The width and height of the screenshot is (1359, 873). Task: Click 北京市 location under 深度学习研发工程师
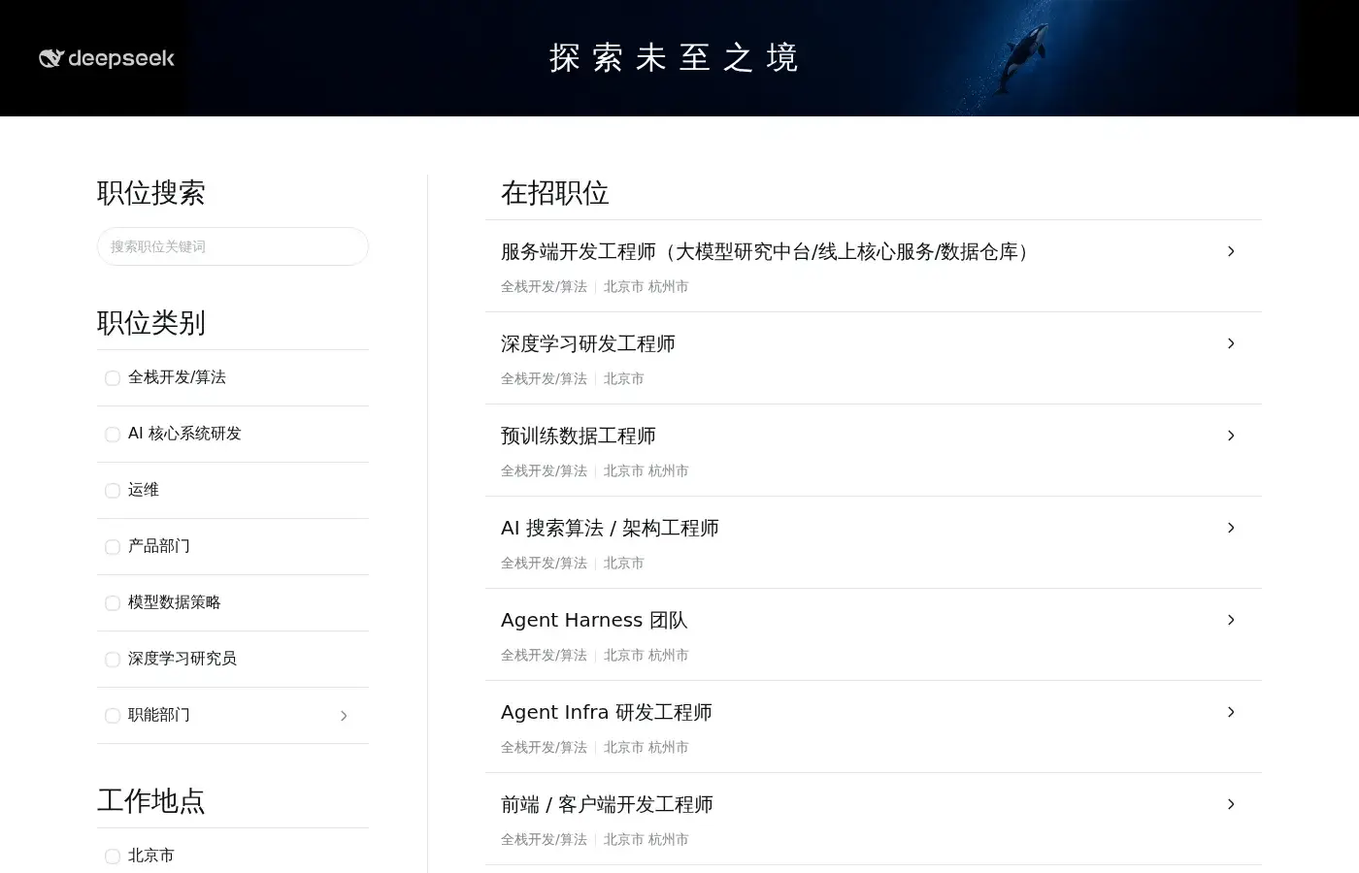[624, 378]
